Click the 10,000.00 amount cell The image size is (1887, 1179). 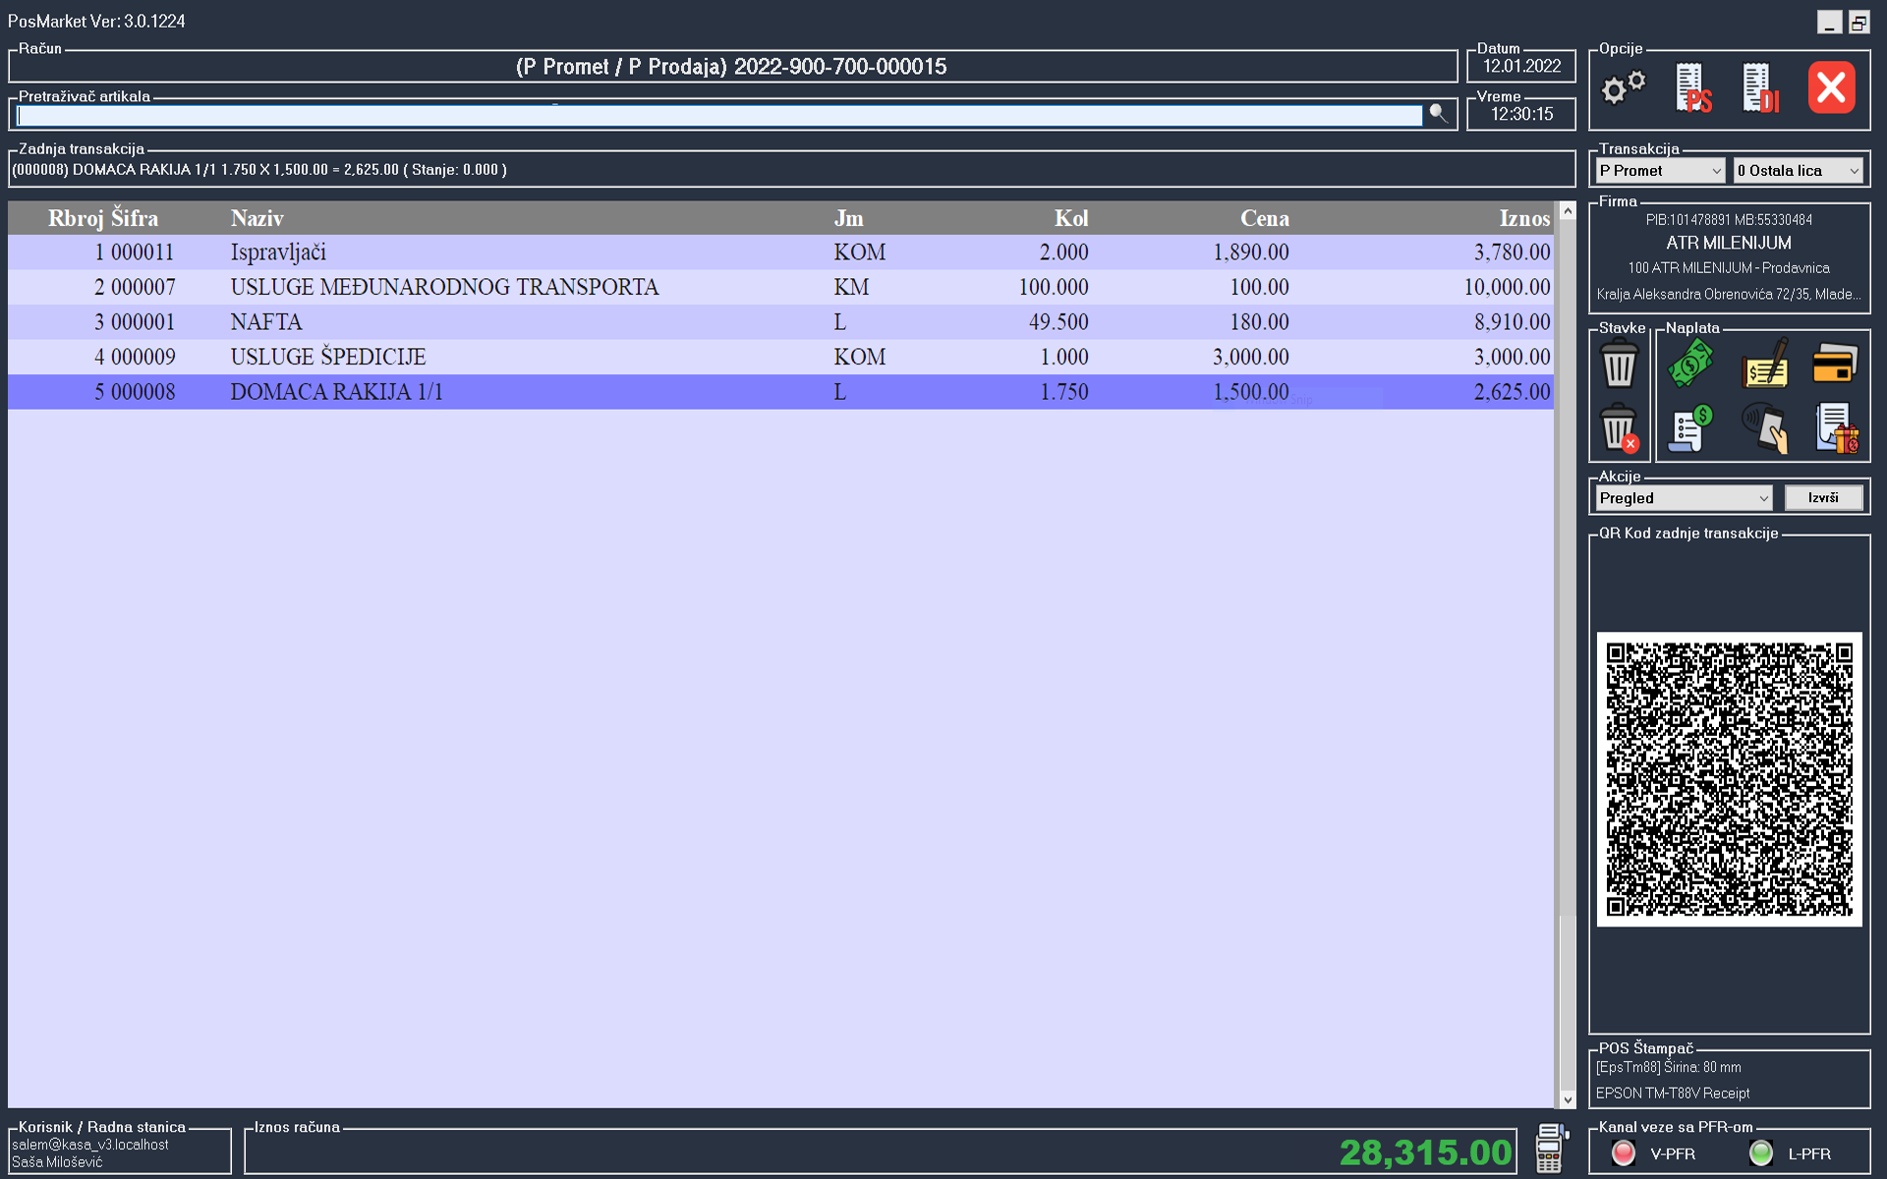pyautogui.click(x=1507, y=288)
